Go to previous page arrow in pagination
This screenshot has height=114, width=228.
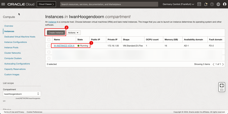tap(214, 64)
